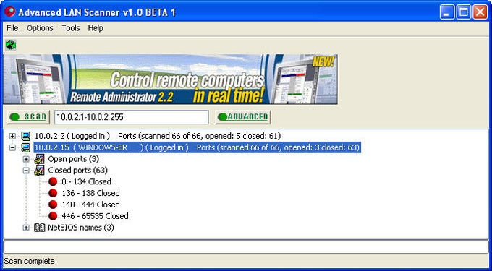Click the Scan button

(28, 117)
